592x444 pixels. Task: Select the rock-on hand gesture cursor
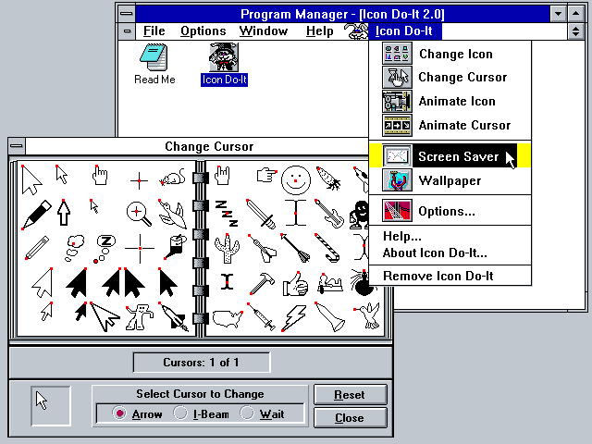pos(223,177)
